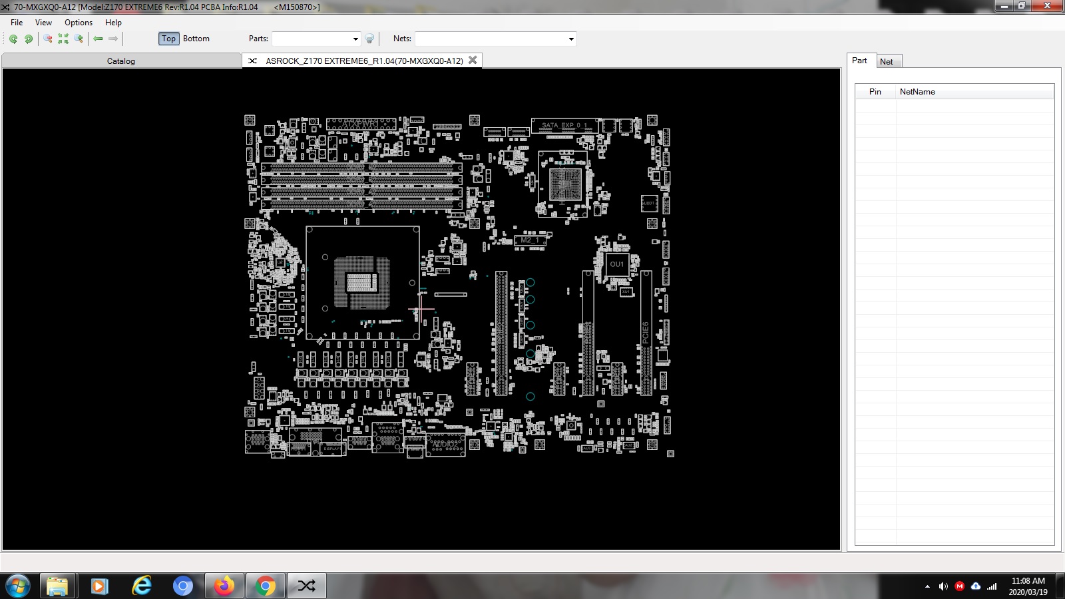Zoom out using the magnifier minus icon

click(48, 39)
